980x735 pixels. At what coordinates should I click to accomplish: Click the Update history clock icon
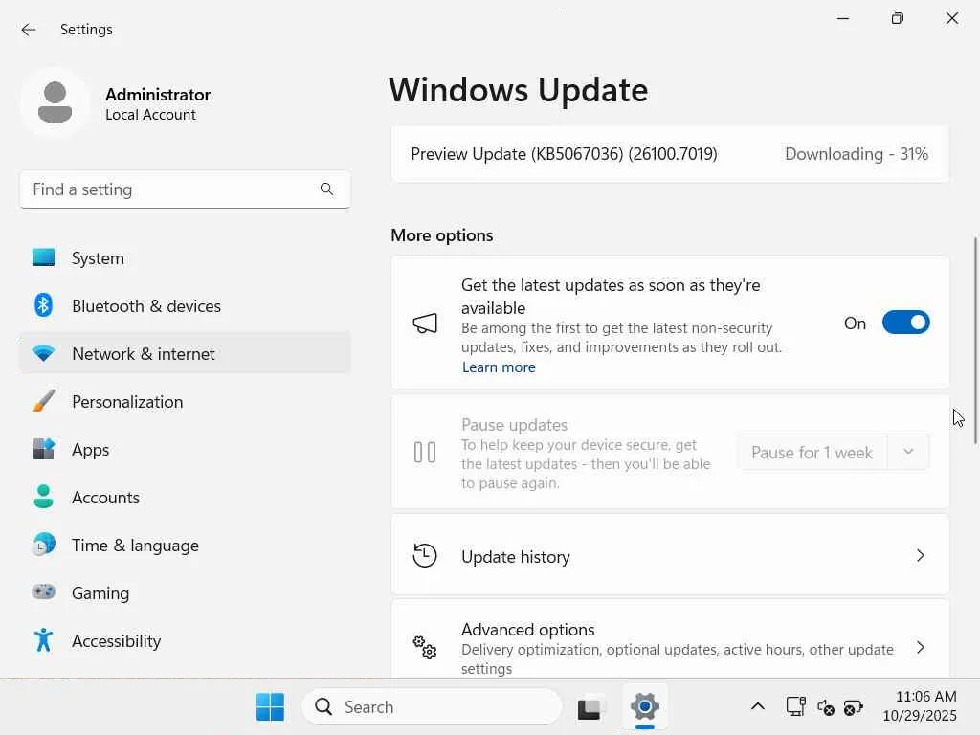pos(425,556)
